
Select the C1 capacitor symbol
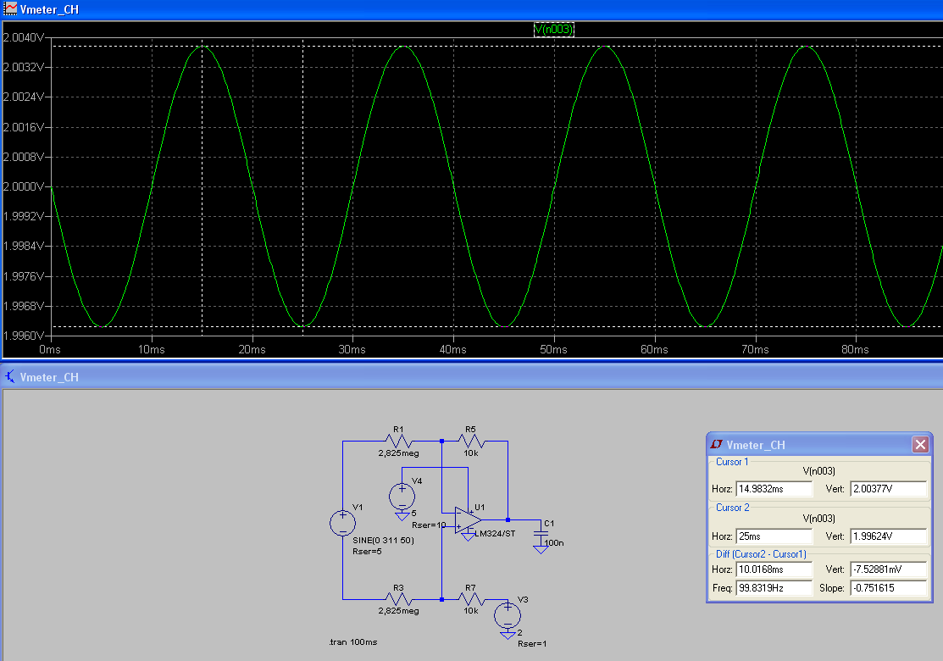click(541, 533)
